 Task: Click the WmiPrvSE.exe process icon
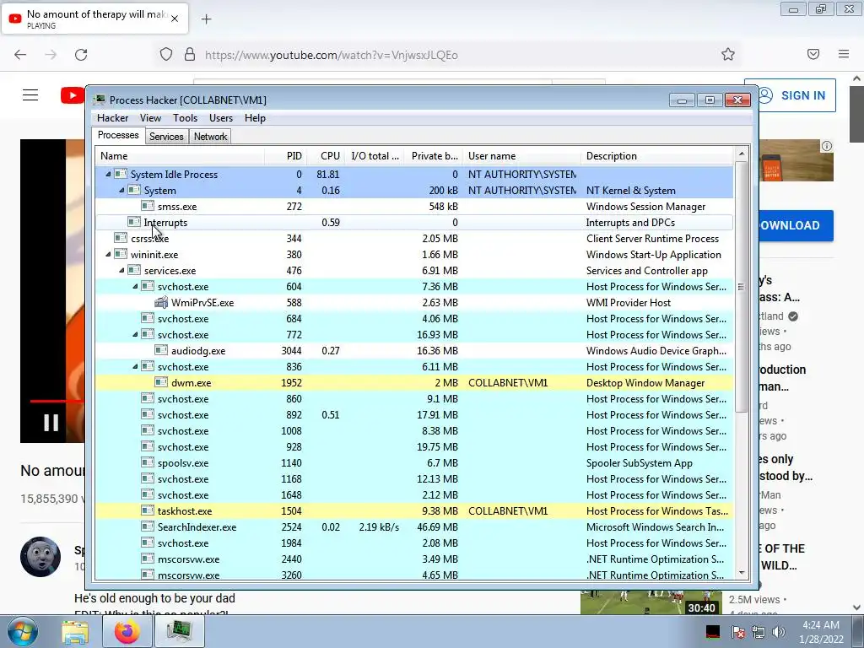click(161, 303)
